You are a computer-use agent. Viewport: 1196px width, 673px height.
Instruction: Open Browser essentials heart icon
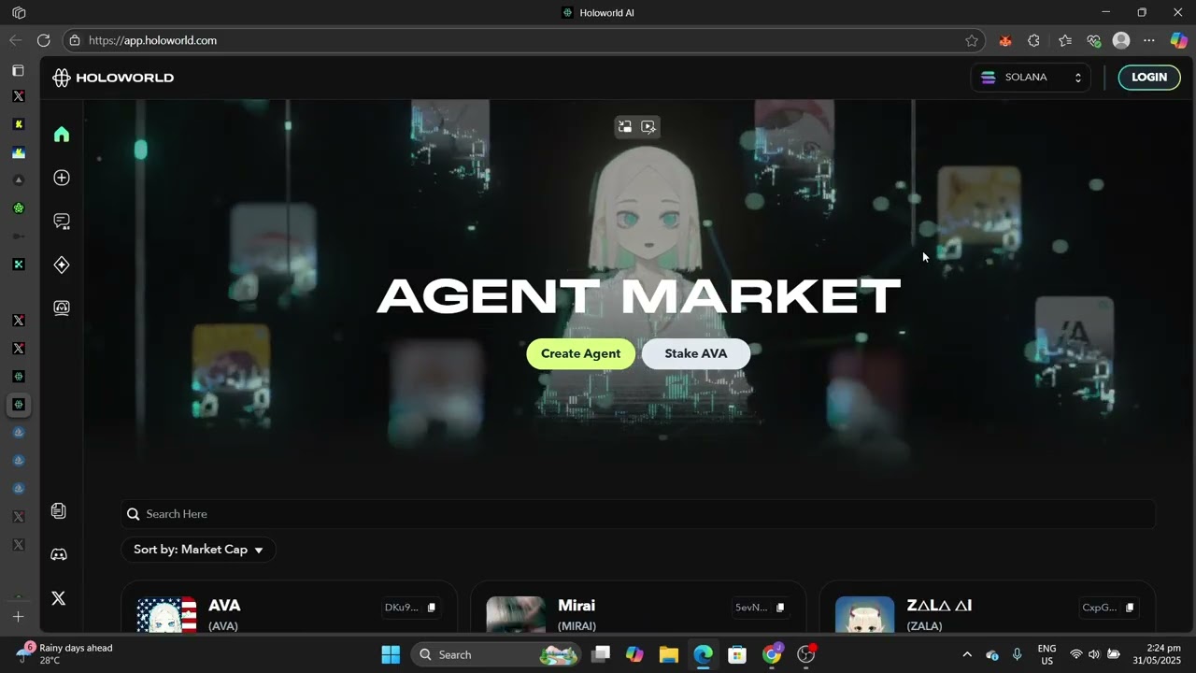click(x=1093, y=40)
